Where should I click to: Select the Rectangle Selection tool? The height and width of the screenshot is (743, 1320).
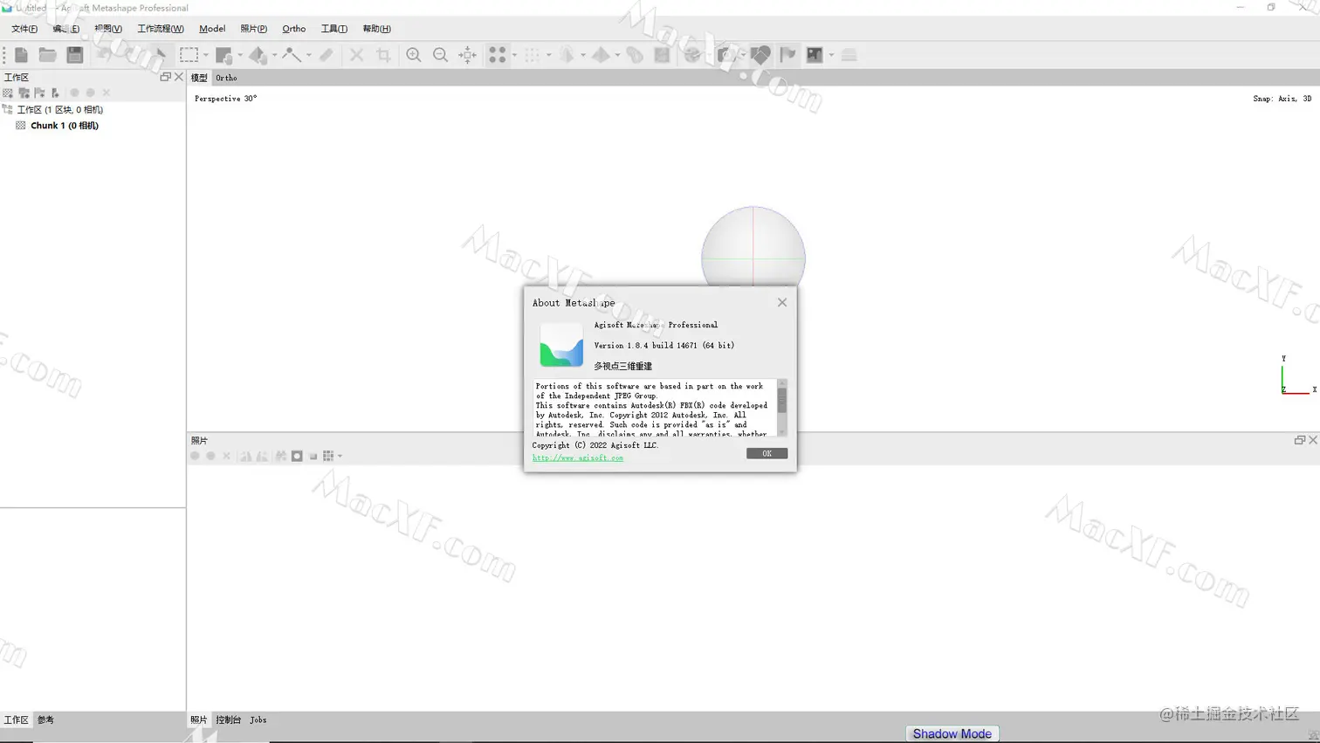pyautogui.click(x=189, y=55)
